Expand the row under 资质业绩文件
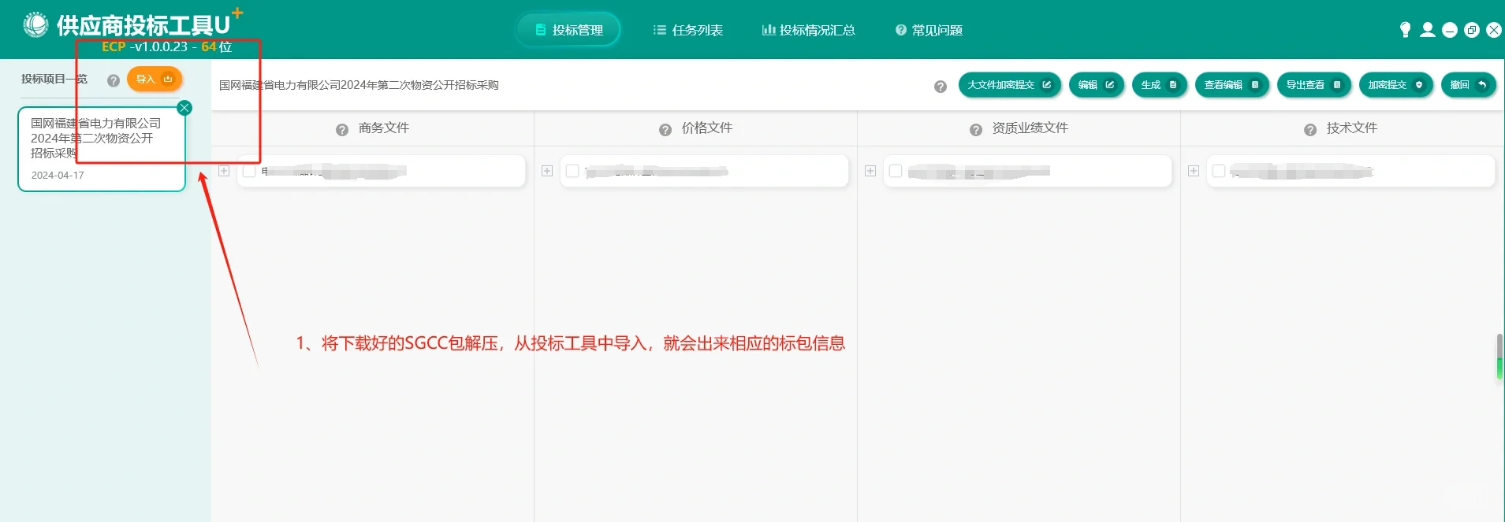This screenshot has height=522, width=1505. [870, 171]
